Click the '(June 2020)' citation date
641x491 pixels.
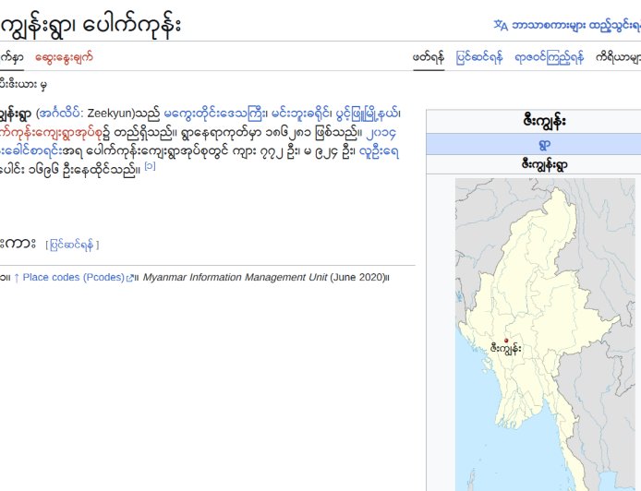pyautogui.click(x=357, y=278)
